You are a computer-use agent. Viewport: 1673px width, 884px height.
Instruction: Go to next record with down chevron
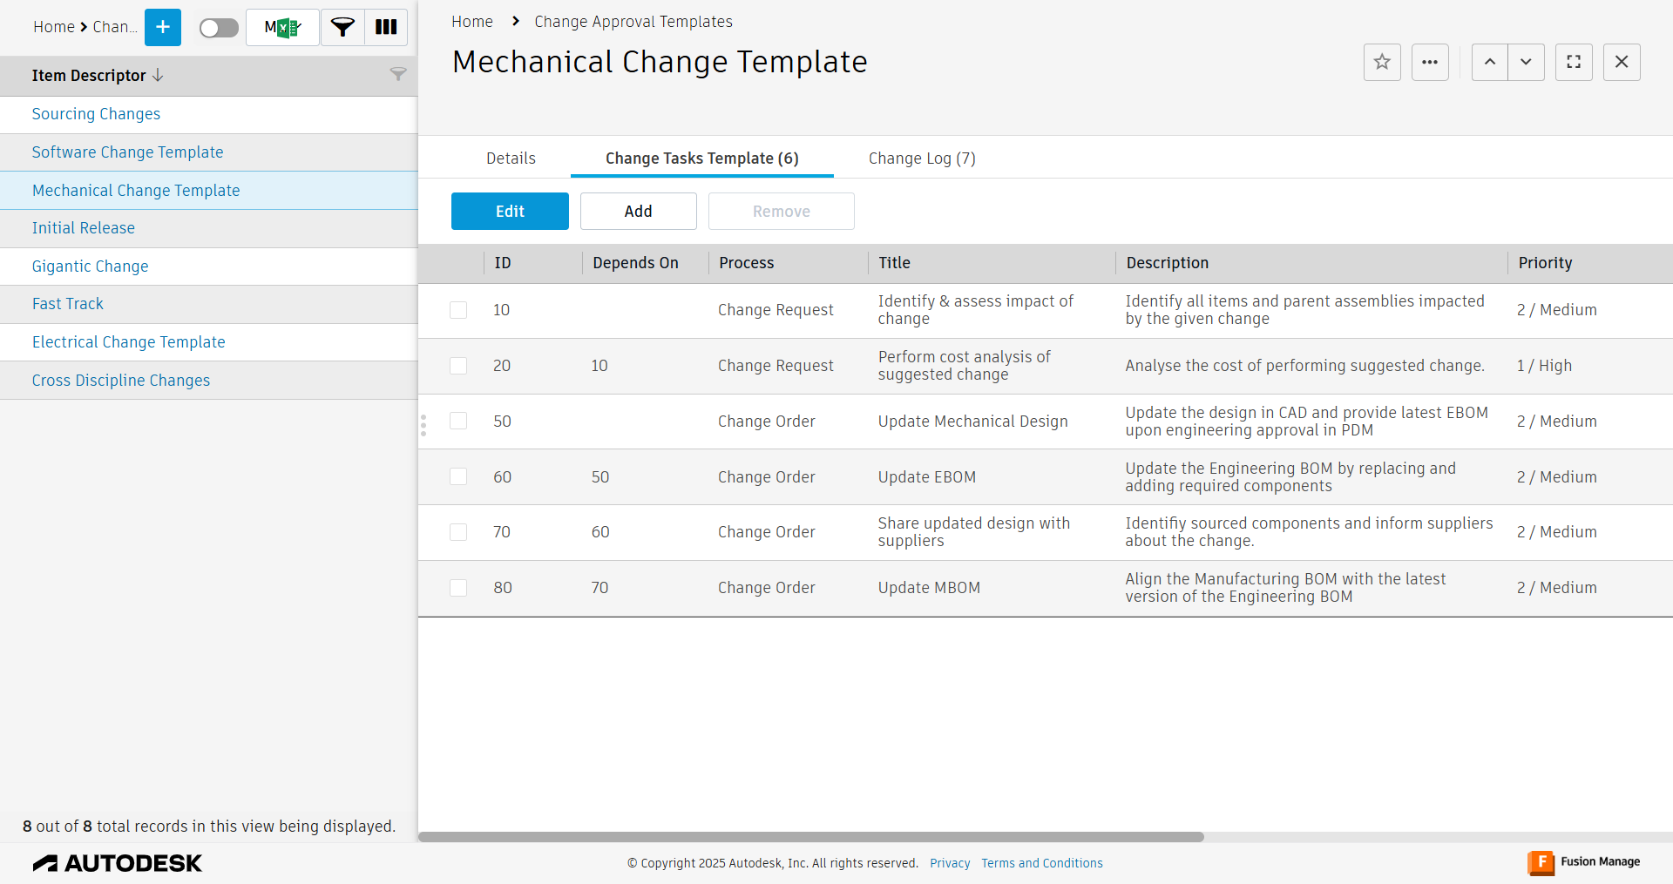pyautogui.click(x=1526, y=62)
